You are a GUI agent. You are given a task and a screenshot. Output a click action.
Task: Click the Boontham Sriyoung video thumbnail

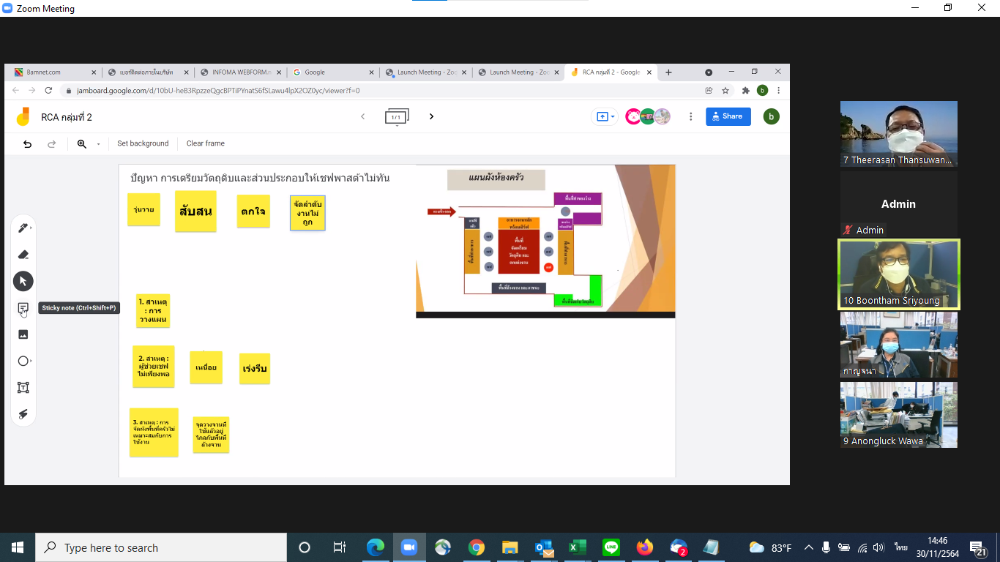(898, 274)
